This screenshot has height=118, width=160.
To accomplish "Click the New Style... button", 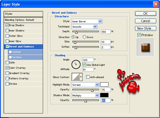I will coord(145,29).
